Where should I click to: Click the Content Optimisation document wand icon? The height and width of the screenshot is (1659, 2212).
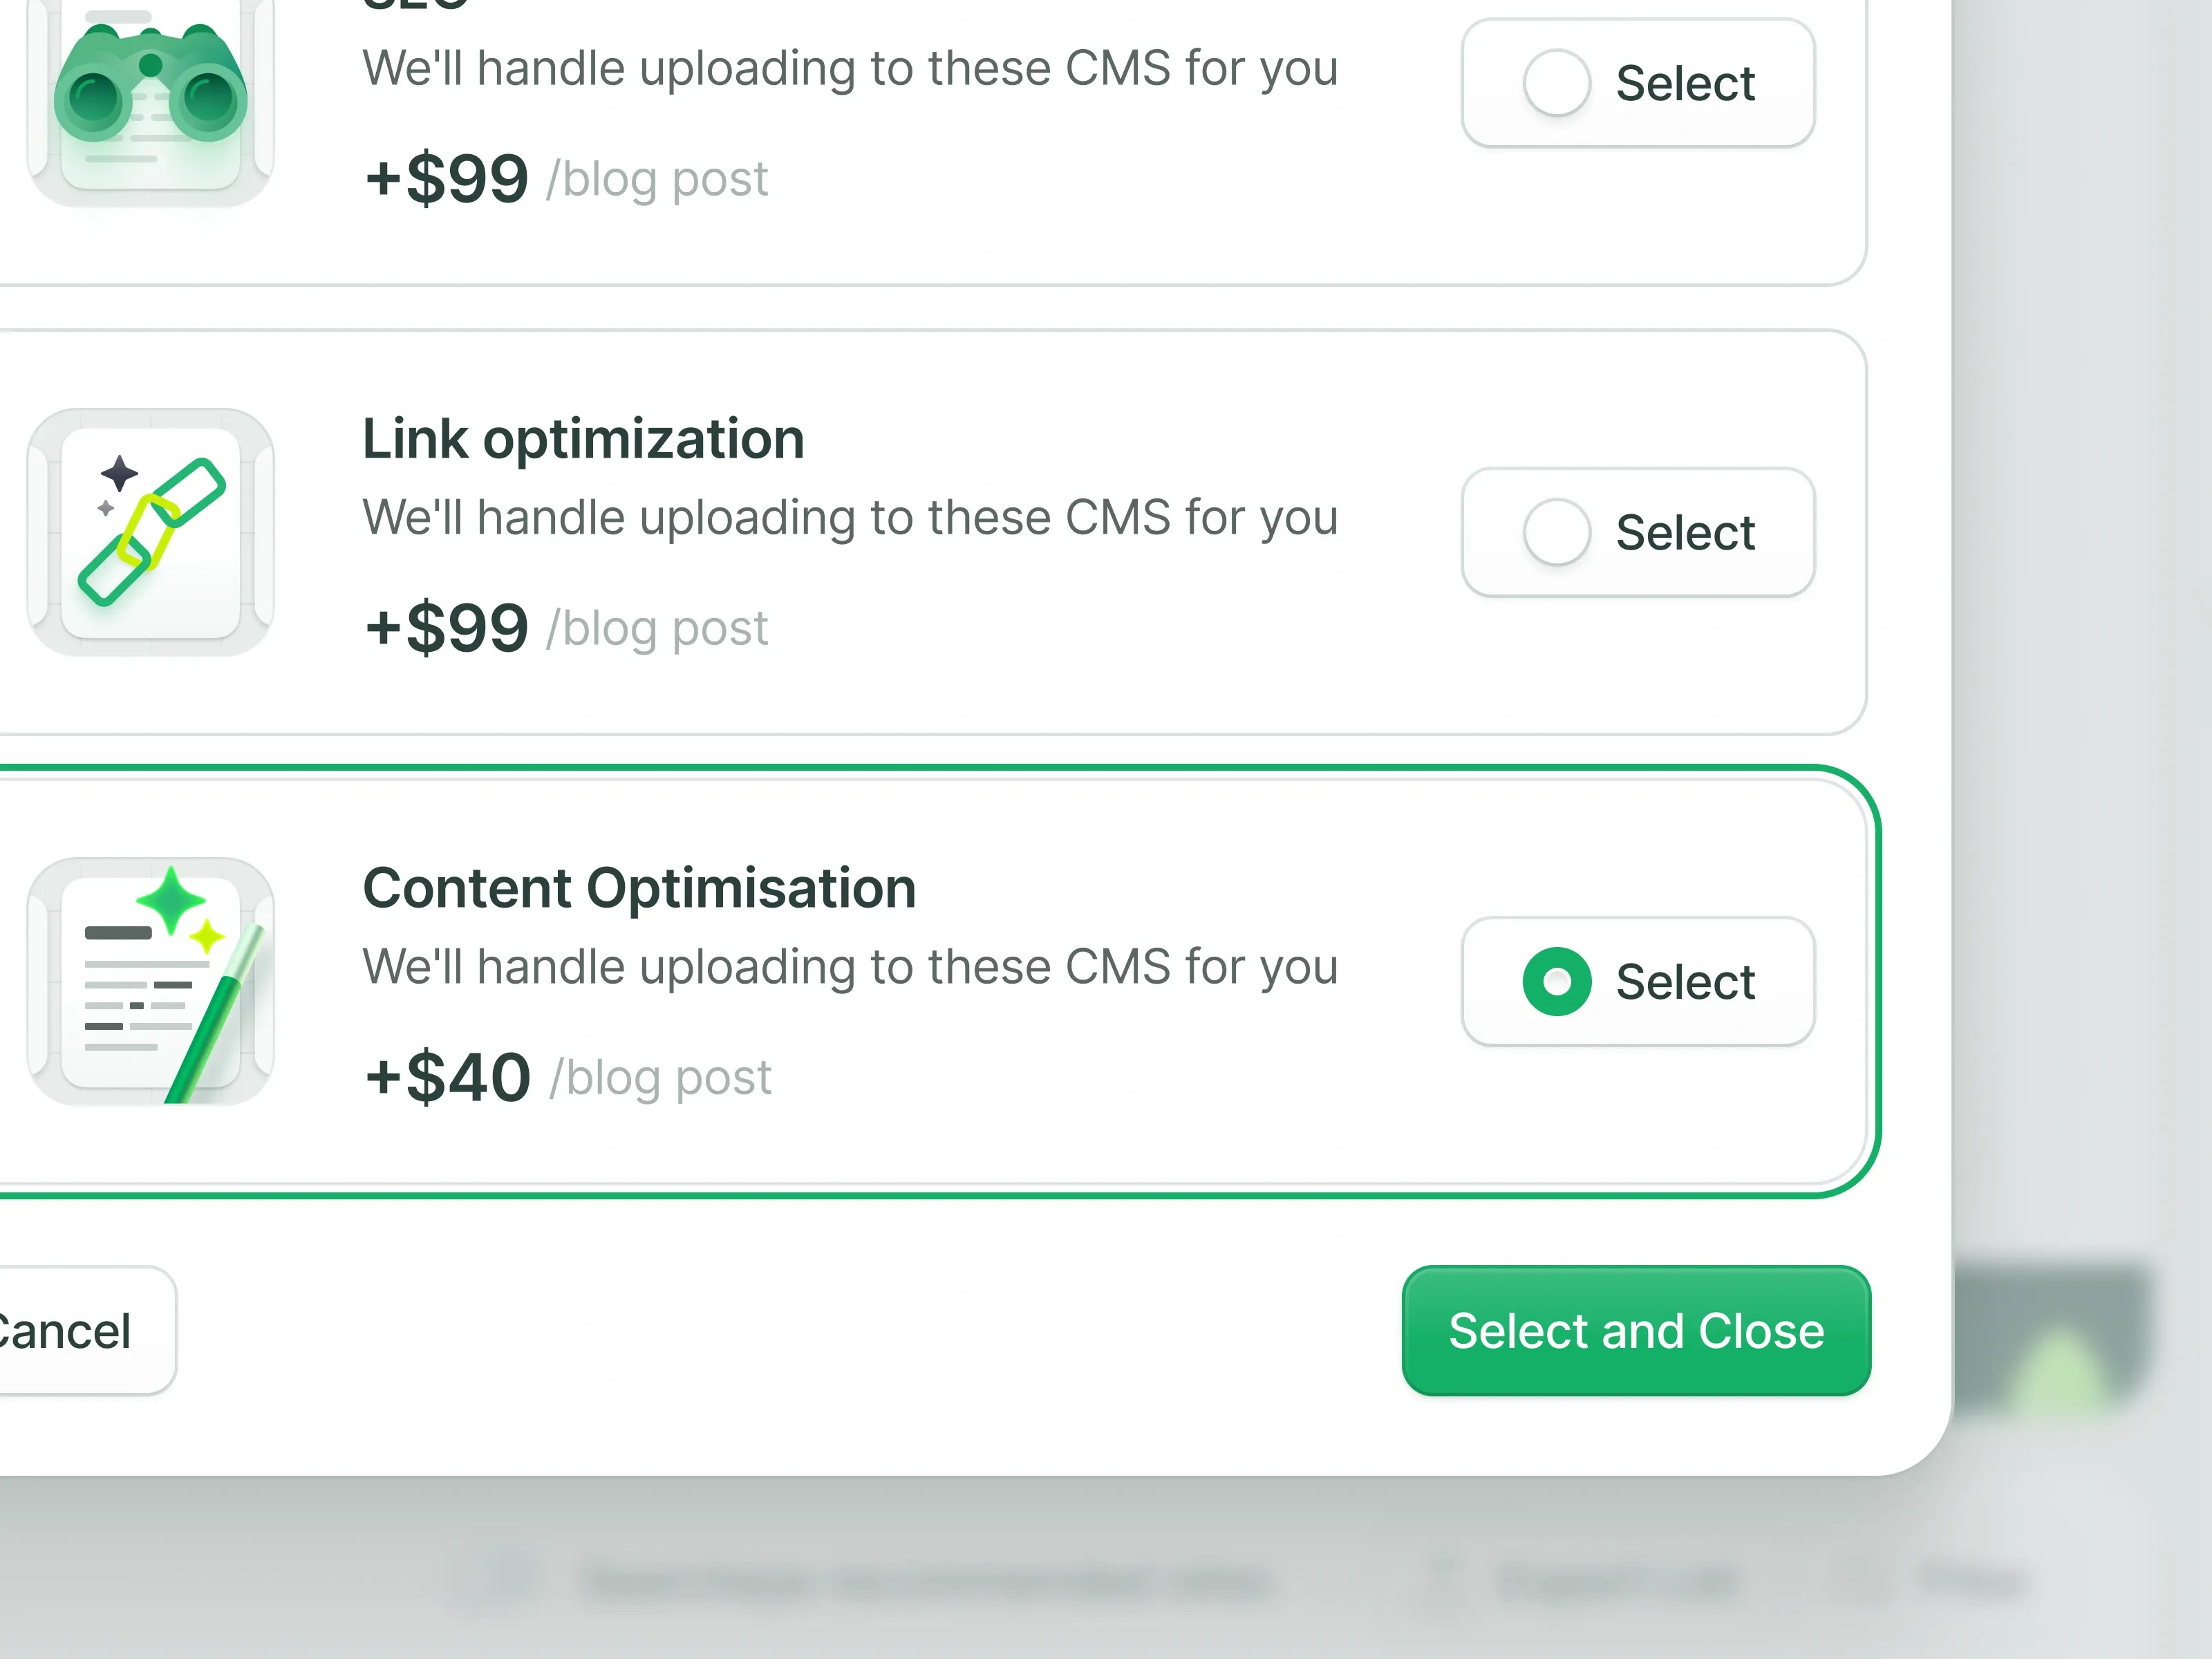point(151,981)
